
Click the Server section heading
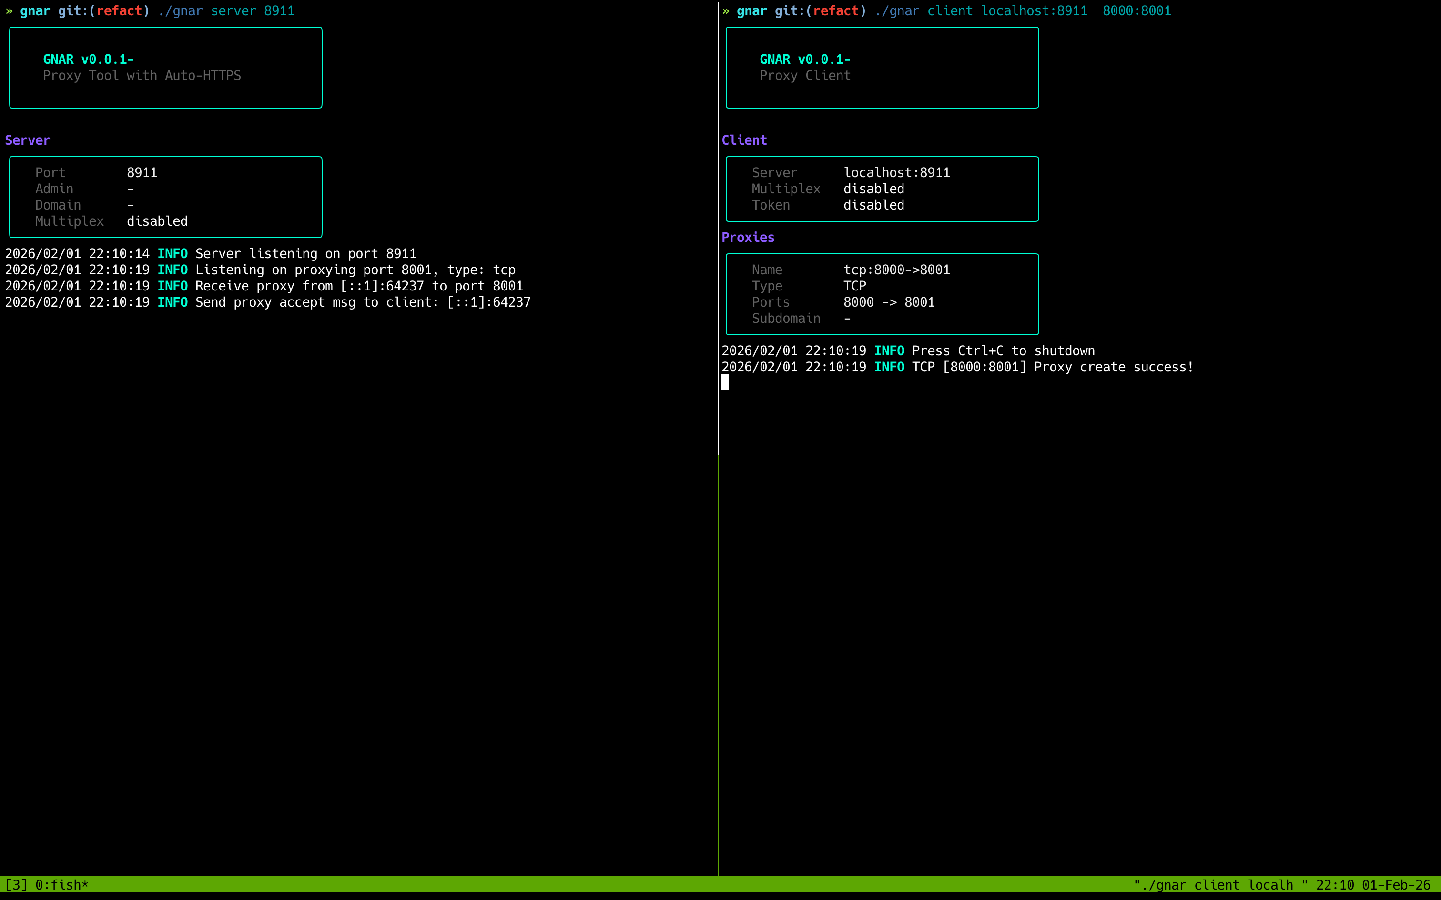tap(27, 140)
